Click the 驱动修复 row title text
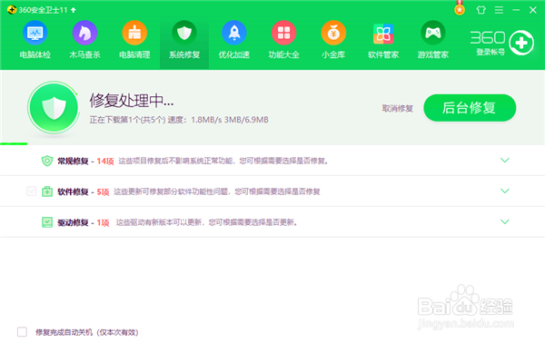Screen dimensions: 545x343 pos(73,222)
